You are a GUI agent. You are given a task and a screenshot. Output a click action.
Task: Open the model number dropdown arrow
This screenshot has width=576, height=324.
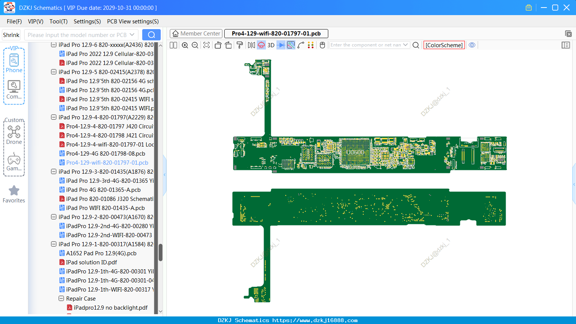pyautogui.click(x=132, y=35)
